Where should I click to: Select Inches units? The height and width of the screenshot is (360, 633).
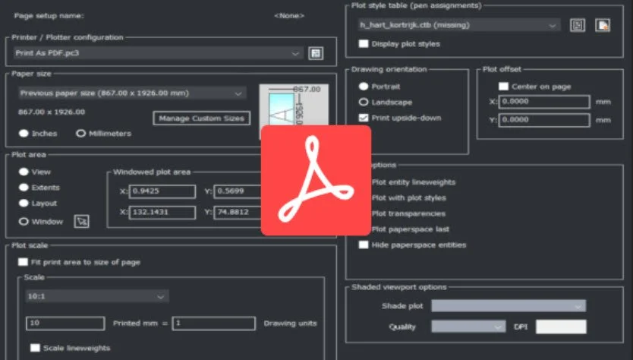click(x=24, y=134)
